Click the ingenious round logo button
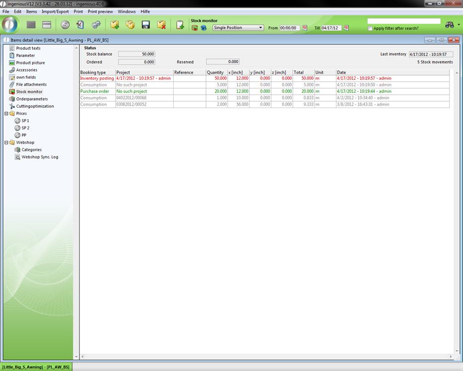The width and height of the screenshot is (463, 371). 10,25
